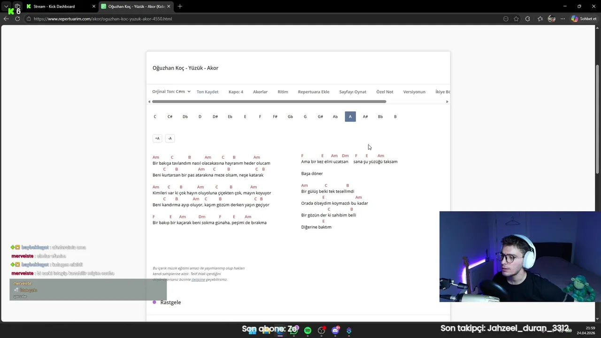Reload the page with the refresh icon

coord(17,19)
